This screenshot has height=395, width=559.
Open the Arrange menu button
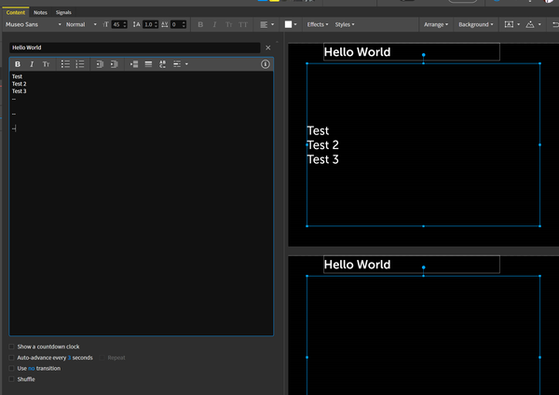coord(434,24)
